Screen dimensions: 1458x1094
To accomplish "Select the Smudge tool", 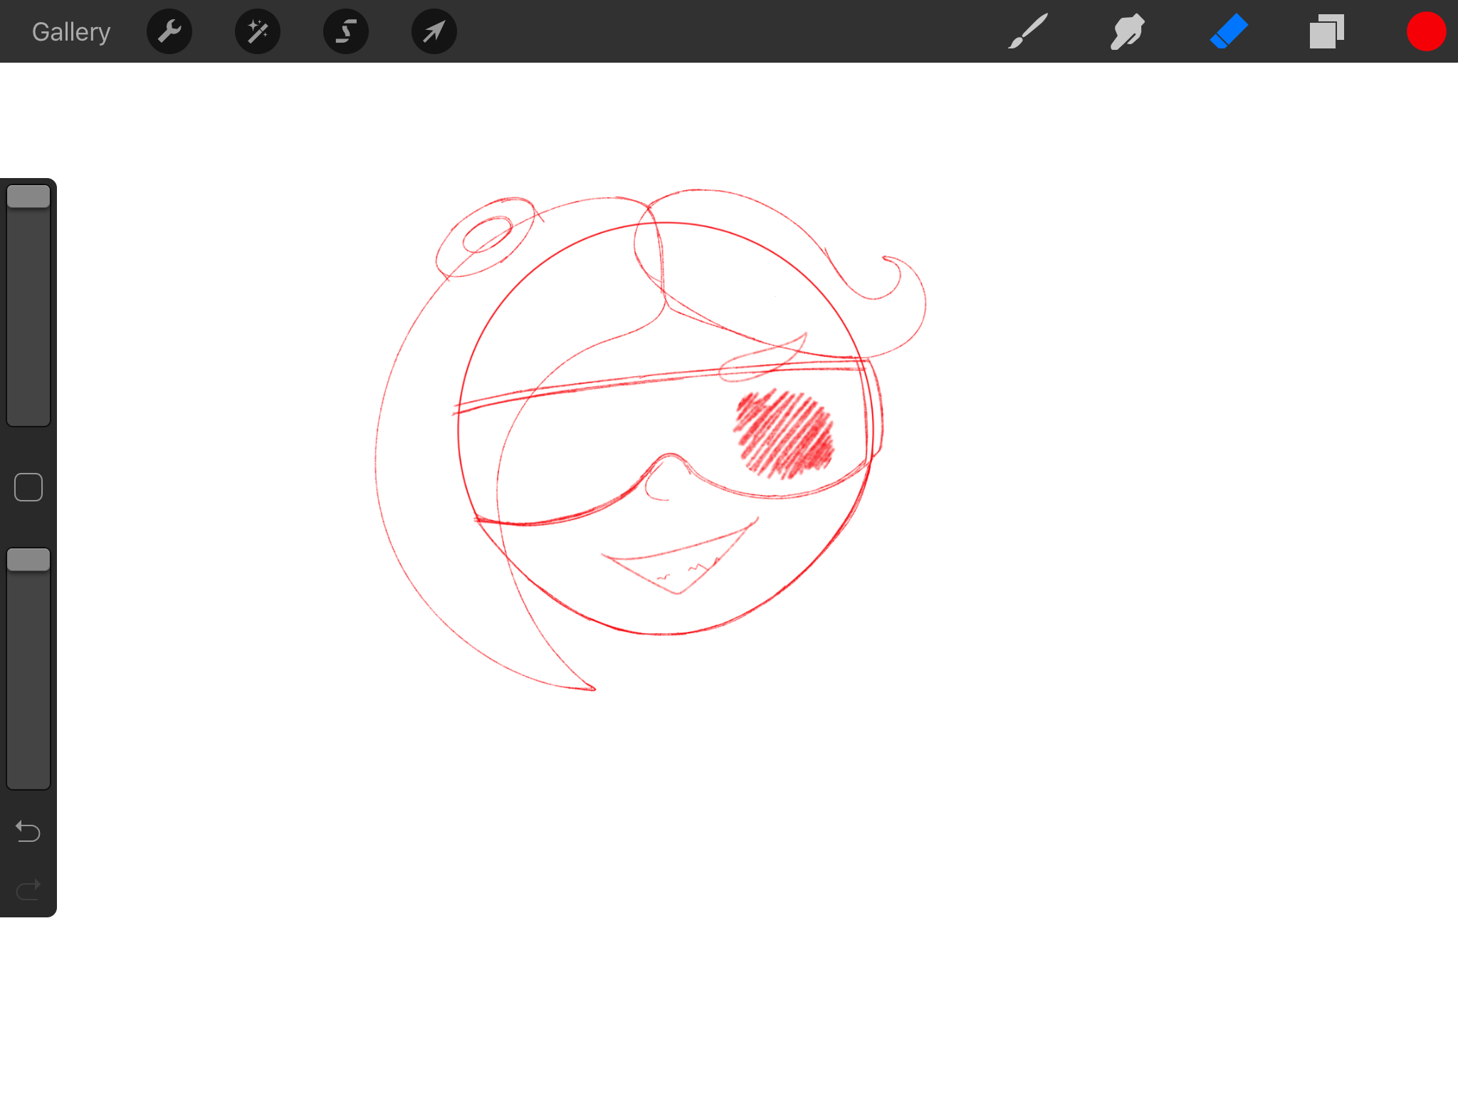I will (1128, 32).
